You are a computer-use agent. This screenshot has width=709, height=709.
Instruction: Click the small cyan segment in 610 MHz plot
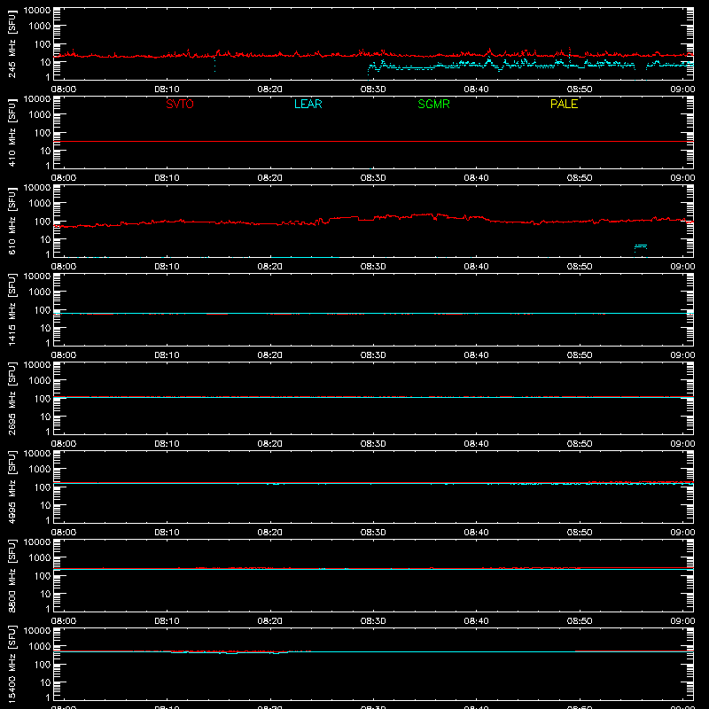[x=641, y=246]
